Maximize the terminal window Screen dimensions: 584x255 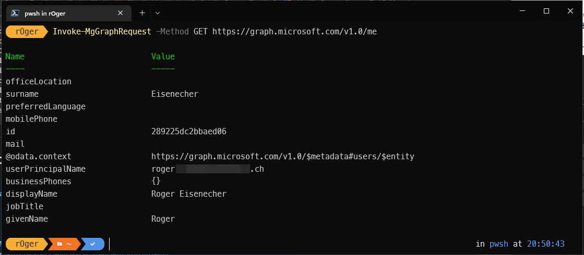(x=546, y=11)
